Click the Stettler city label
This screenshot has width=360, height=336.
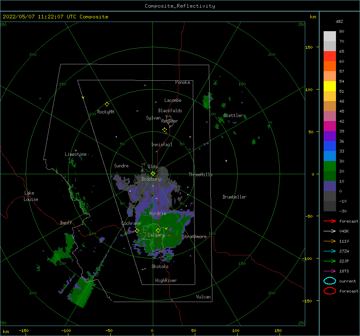(x=233, y=115)
